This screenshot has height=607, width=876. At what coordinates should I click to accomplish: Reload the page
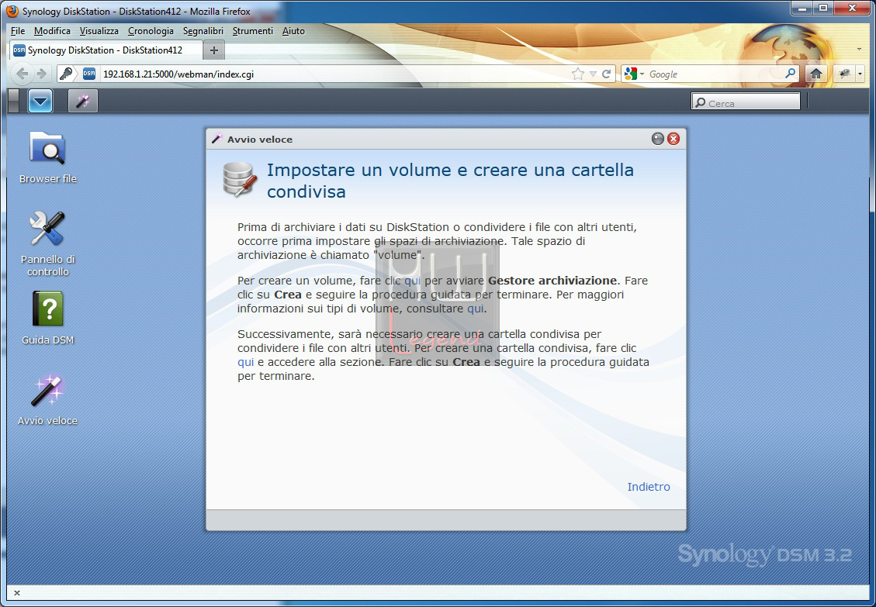click(x=606, y=74)
